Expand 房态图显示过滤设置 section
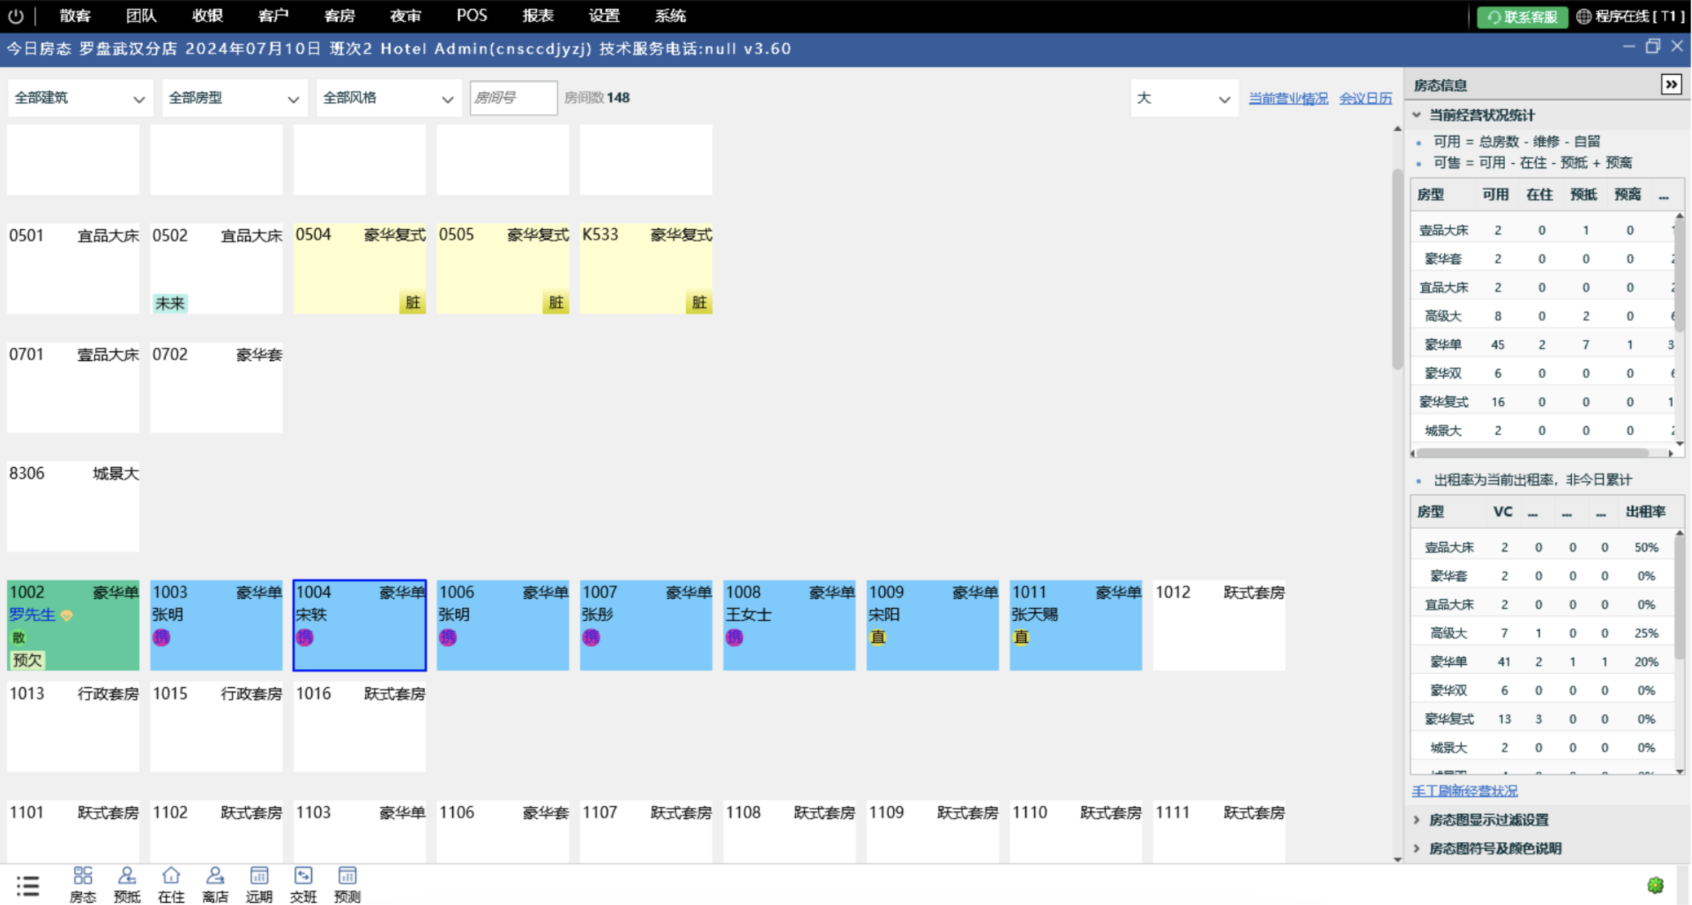This screenshot has height=905, width=1692. click(x=1488, y=820)
